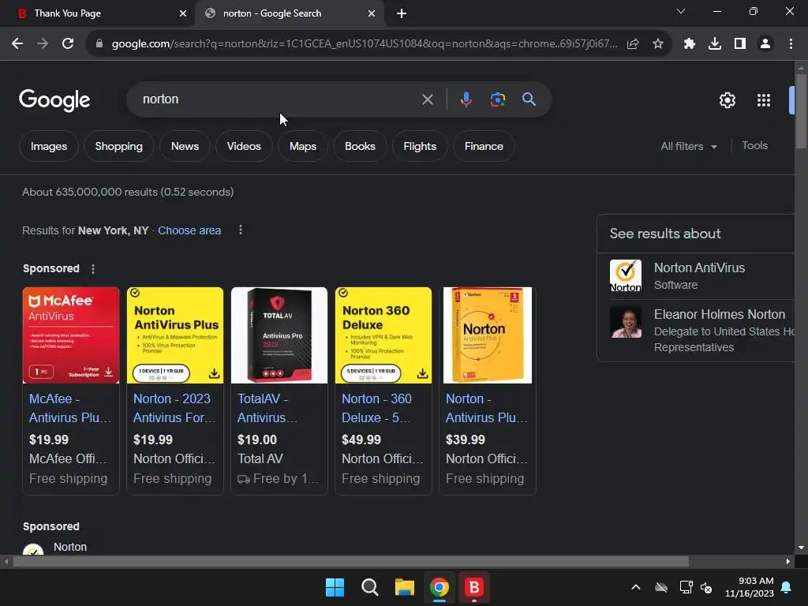Screen dimensions: 808x606
Task: Open the notifications bell in the tray
Action: 787,587
